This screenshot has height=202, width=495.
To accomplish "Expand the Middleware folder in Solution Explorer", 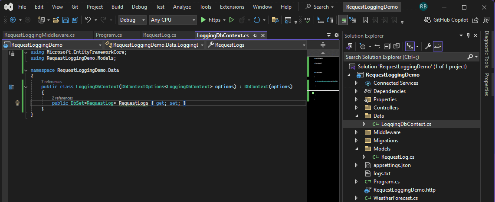I will (x=357, y=132).
